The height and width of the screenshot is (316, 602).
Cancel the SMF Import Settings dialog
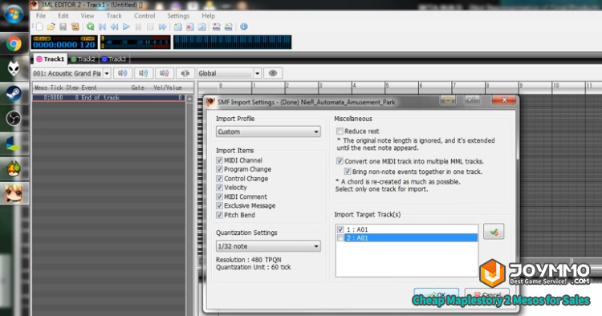click(x=487, y=294)
